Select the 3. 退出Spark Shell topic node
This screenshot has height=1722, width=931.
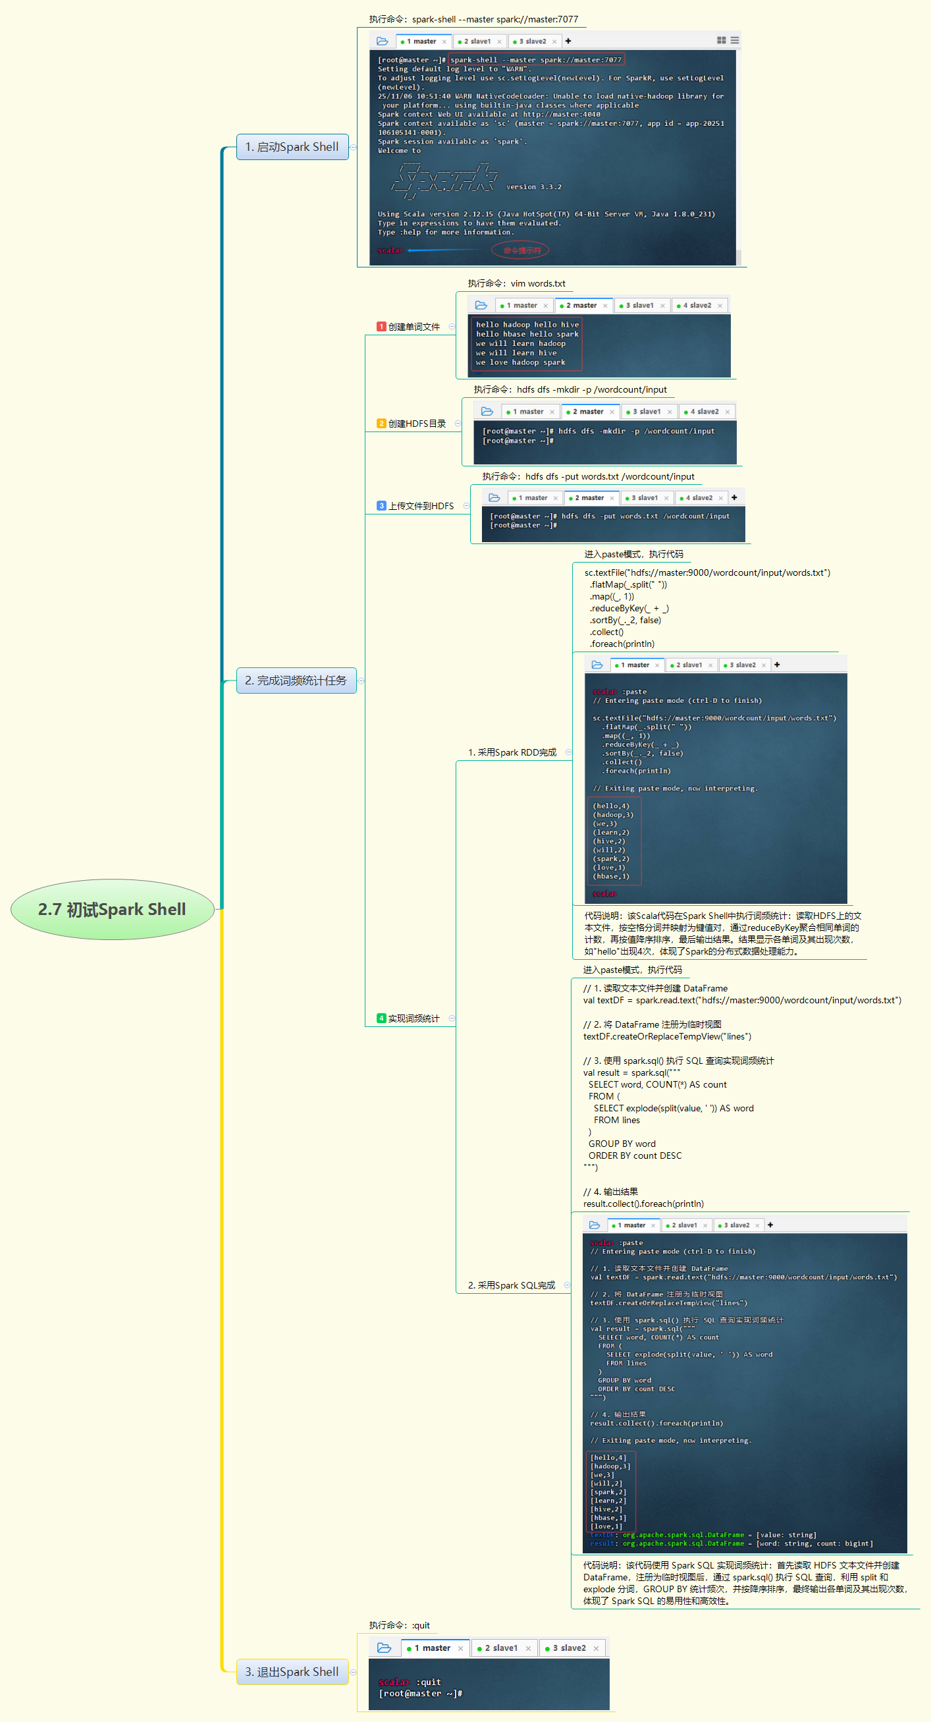(x=292, y=1672)
